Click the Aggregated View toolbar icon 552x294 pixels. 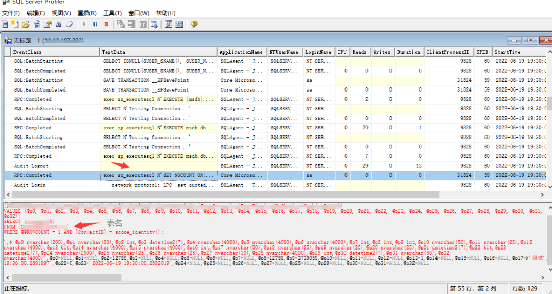pos(143,25)
